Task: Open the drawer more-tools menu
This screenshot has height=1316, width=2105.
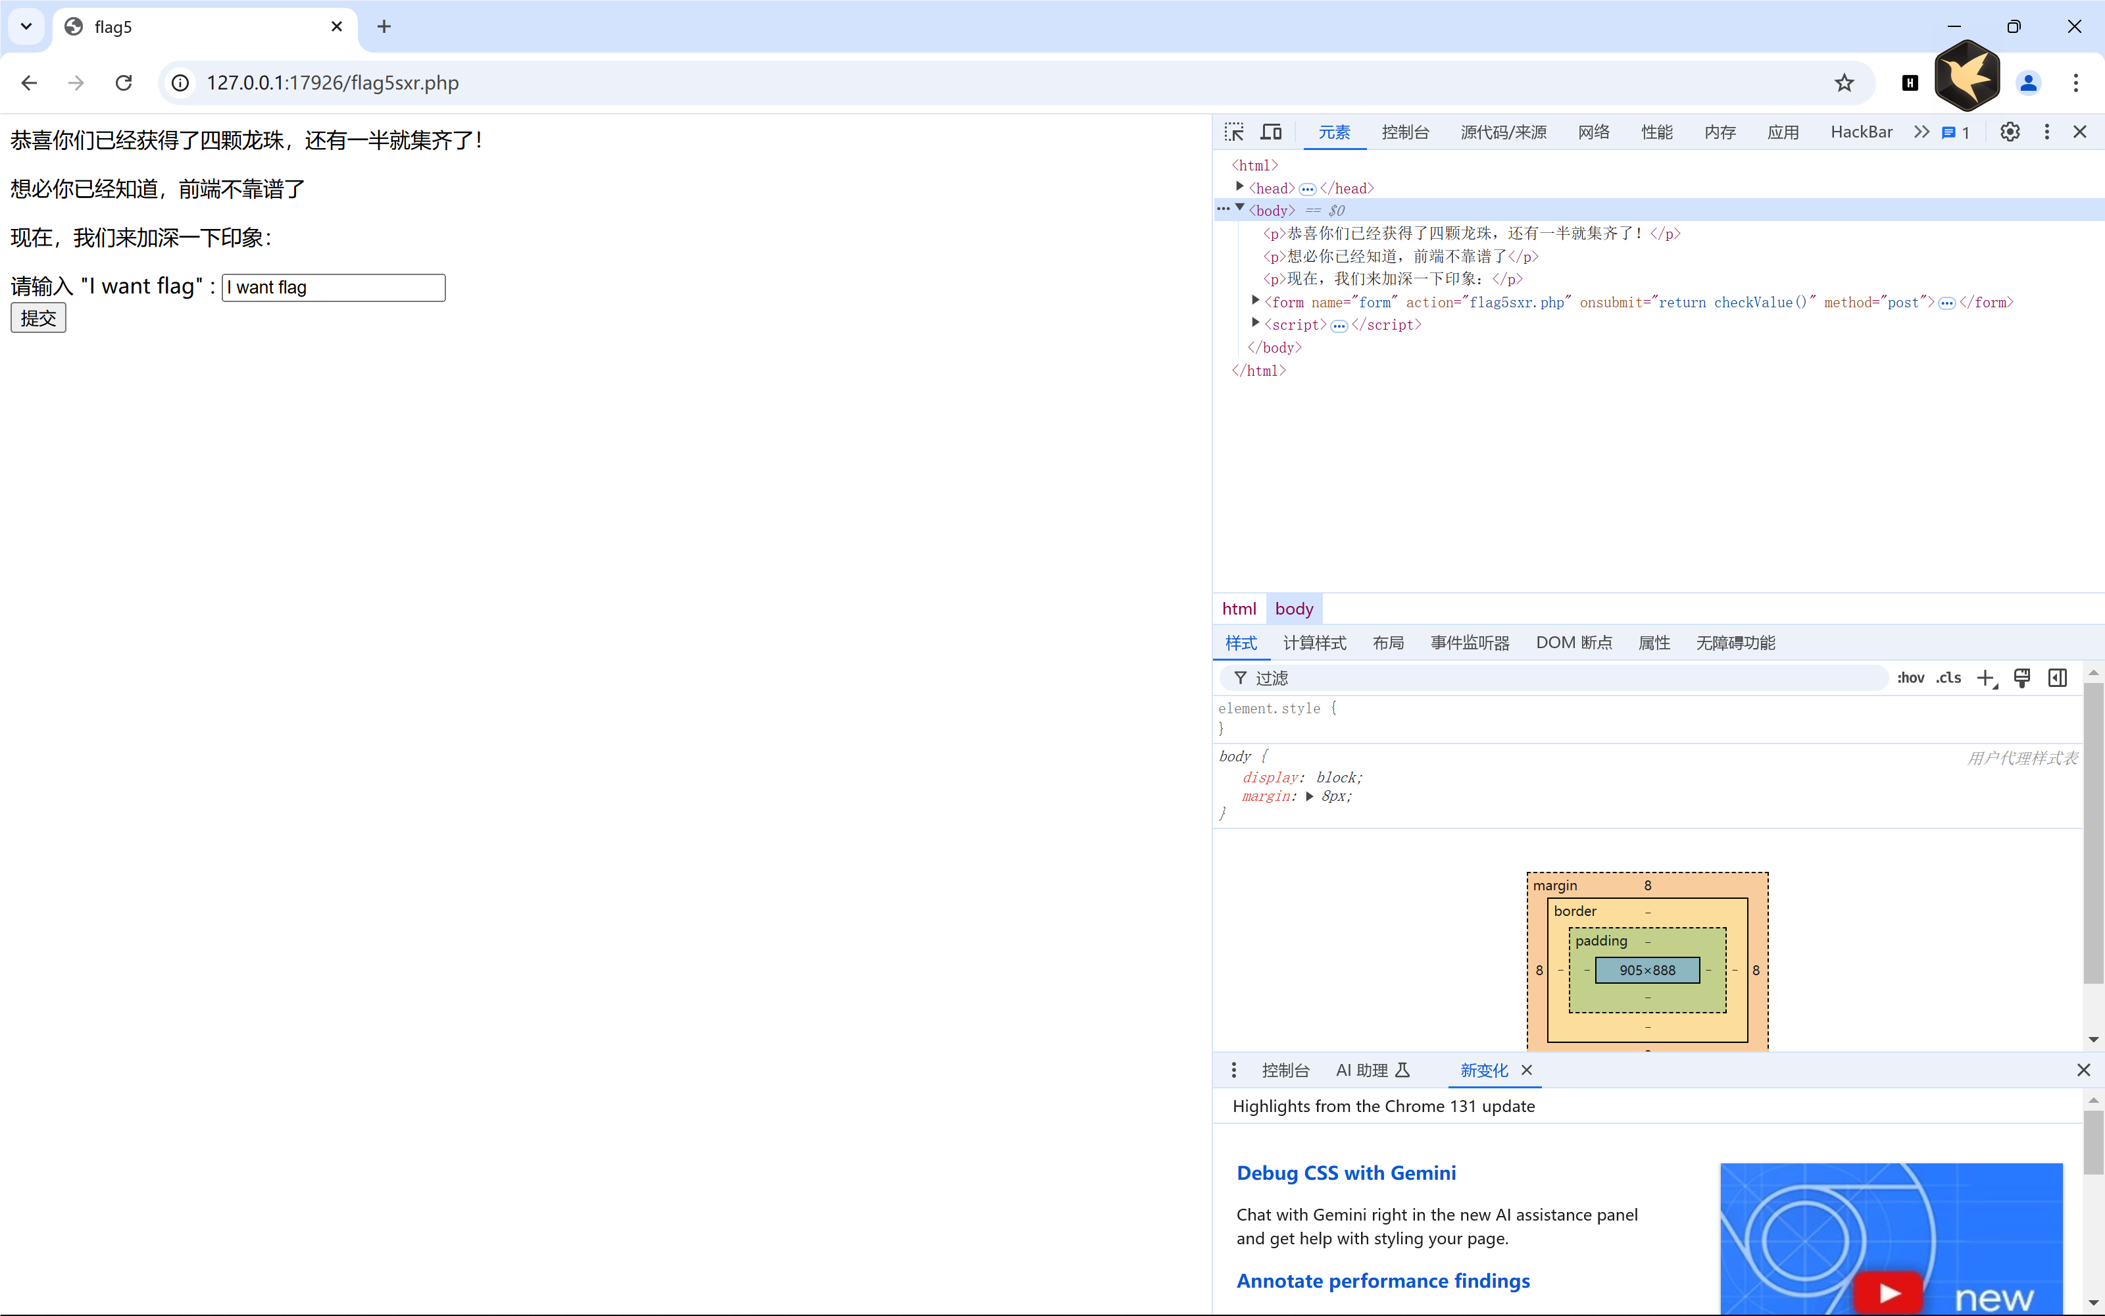Action: pos(1233,1070)
